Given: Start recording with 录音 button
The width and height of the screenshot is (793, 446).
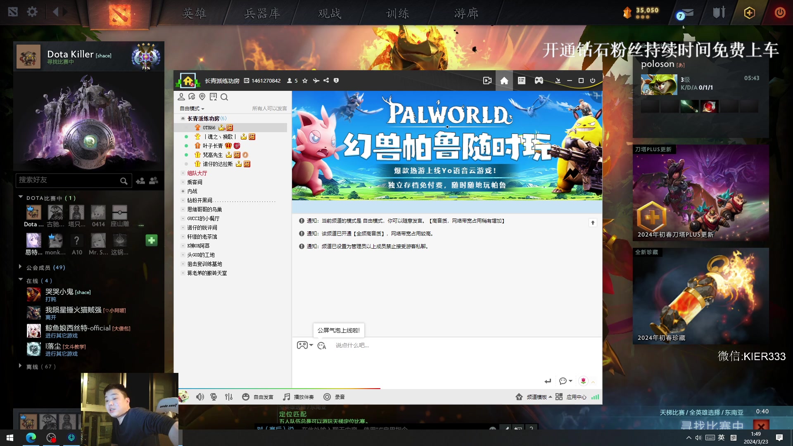Looking at the screenshot, I should click(x=334, y=397).
